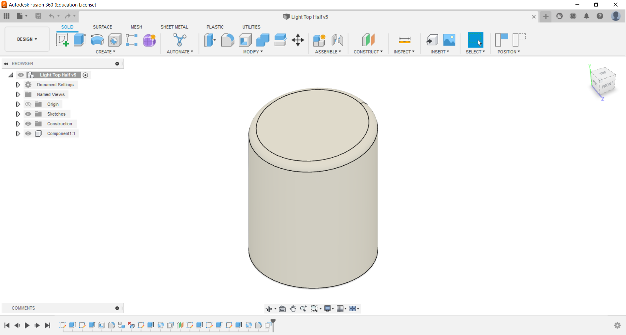Open the DESIGN workspace dropdown
The image size is (626, 335).
(x=27, y=39)
